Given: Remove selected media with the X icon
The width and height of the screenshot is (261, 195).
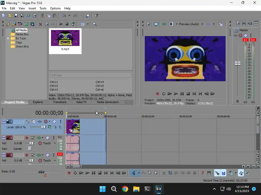Looking at the screenshot, I should (40, 24).
